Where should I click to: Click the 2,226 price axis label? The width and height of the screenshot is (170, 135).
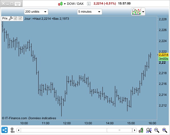point(163,30)
